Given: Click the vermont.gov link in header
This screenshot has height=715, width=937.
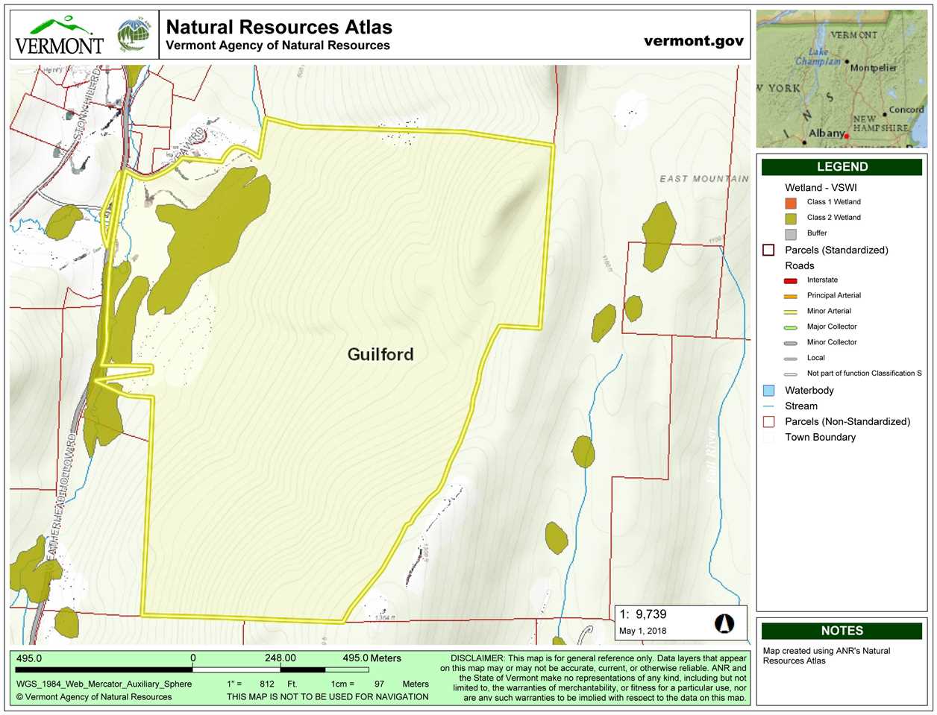Looking at the screenshot, I should 694,41.
